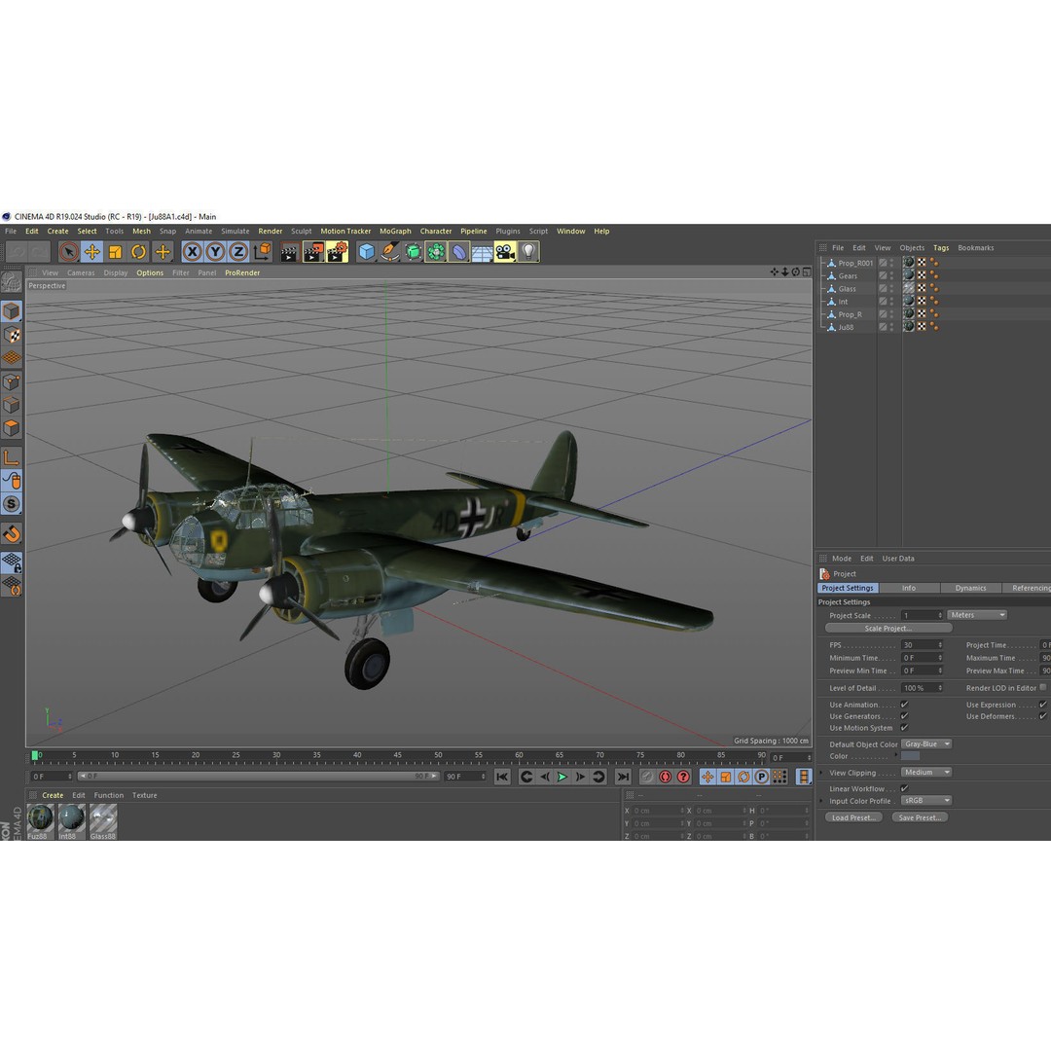This screenshot has width=1051, height=1051.
Task: Expand View Clipping disclosure arrow
Action: [x=822, y=772]
